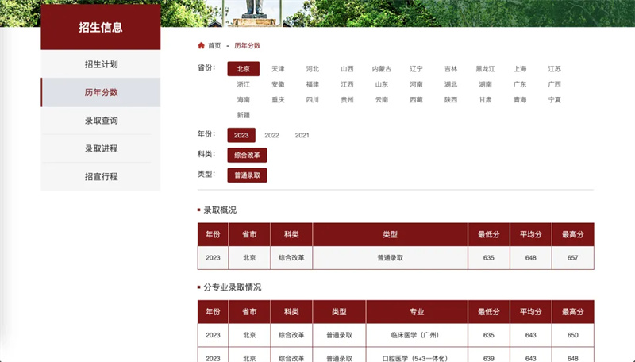This screenshot has height=362, width=635.
Task: Filter scores by 福建
Action: click(313, 84)
